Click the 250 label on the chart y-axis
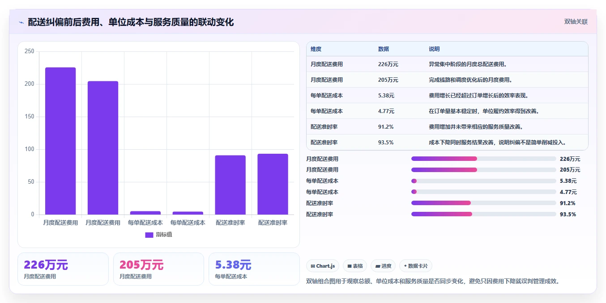 coord(30,51)
